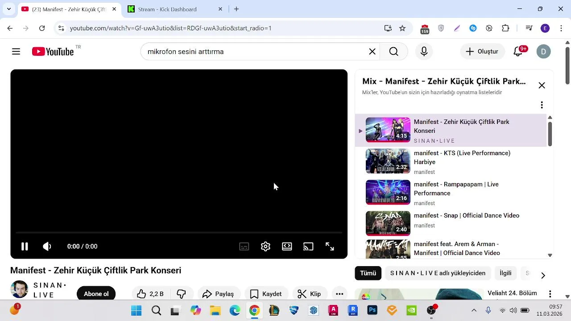
Task: Open Windows Start menu
Action: [x=136, y=310]
